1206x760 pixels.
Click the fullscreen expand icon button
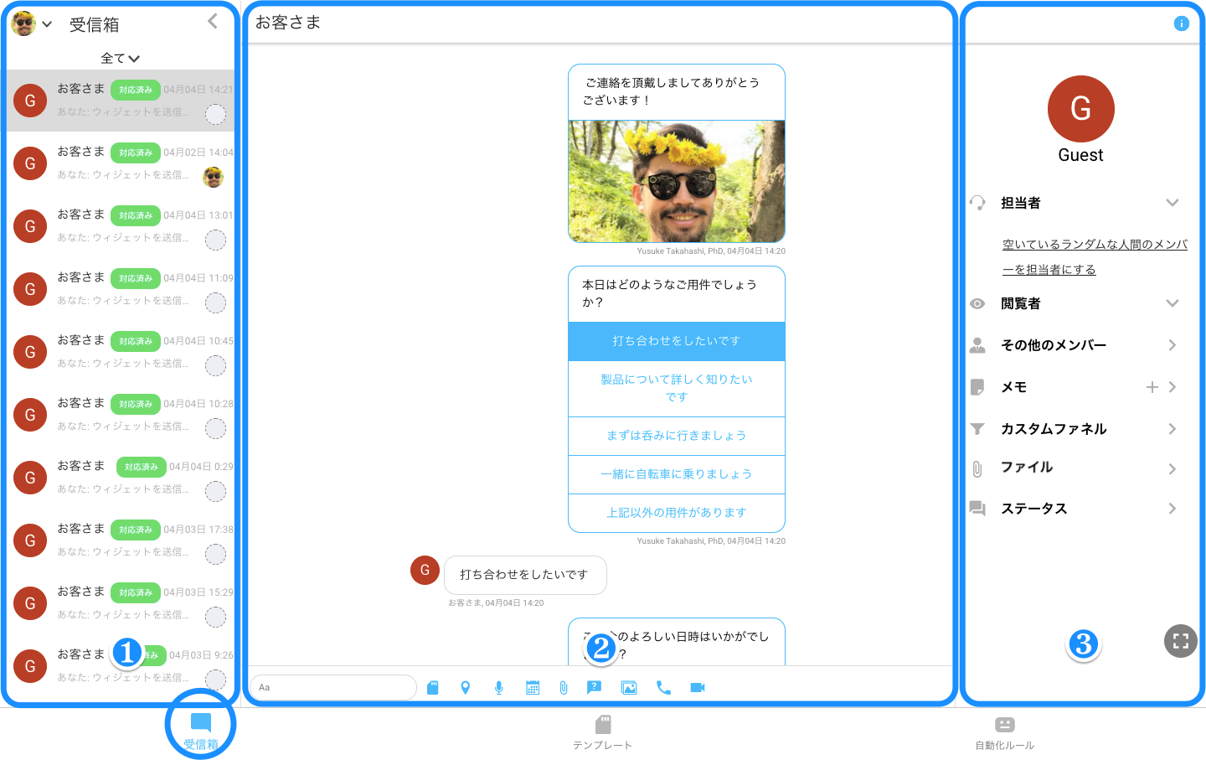(x=1181, y=641)
